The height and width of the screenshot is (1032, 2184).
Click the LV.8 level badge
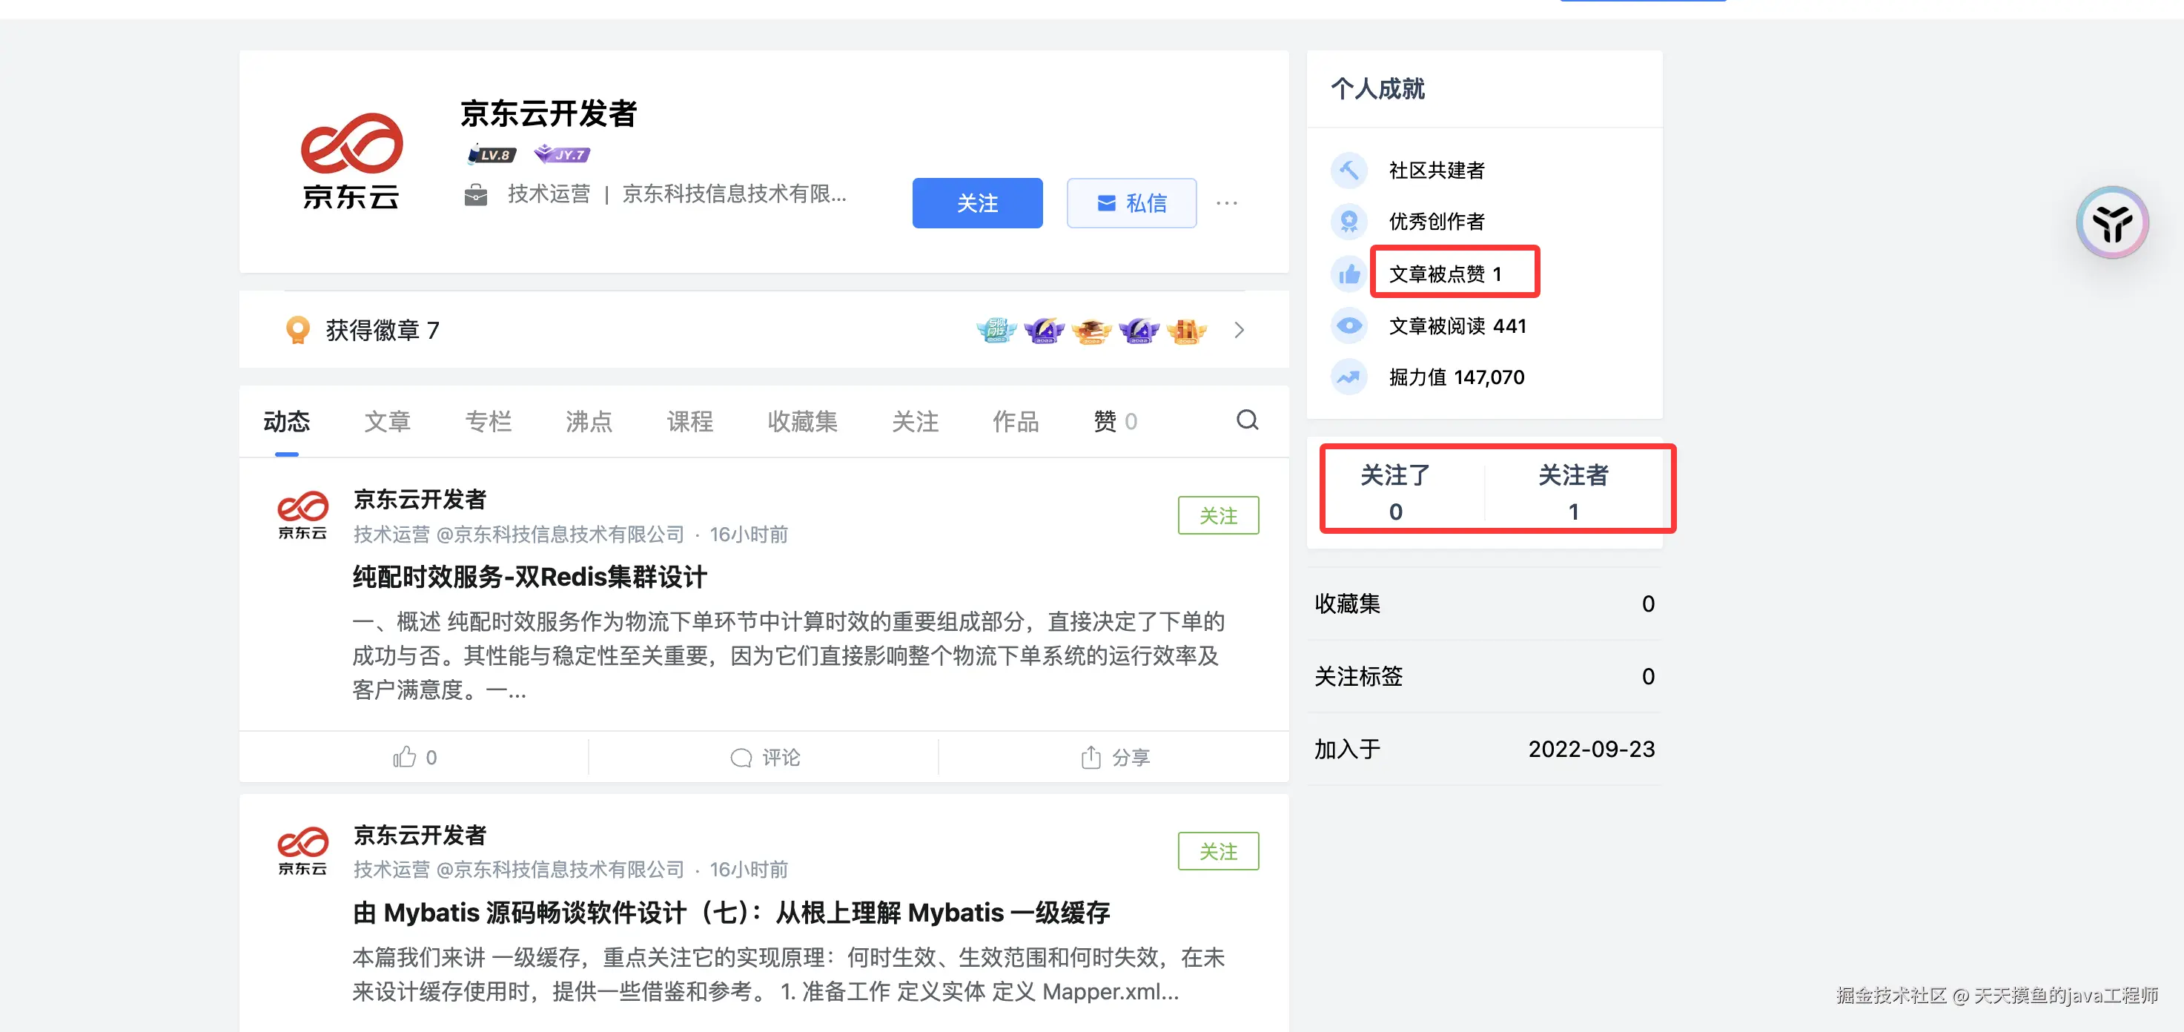pos(492,155)
